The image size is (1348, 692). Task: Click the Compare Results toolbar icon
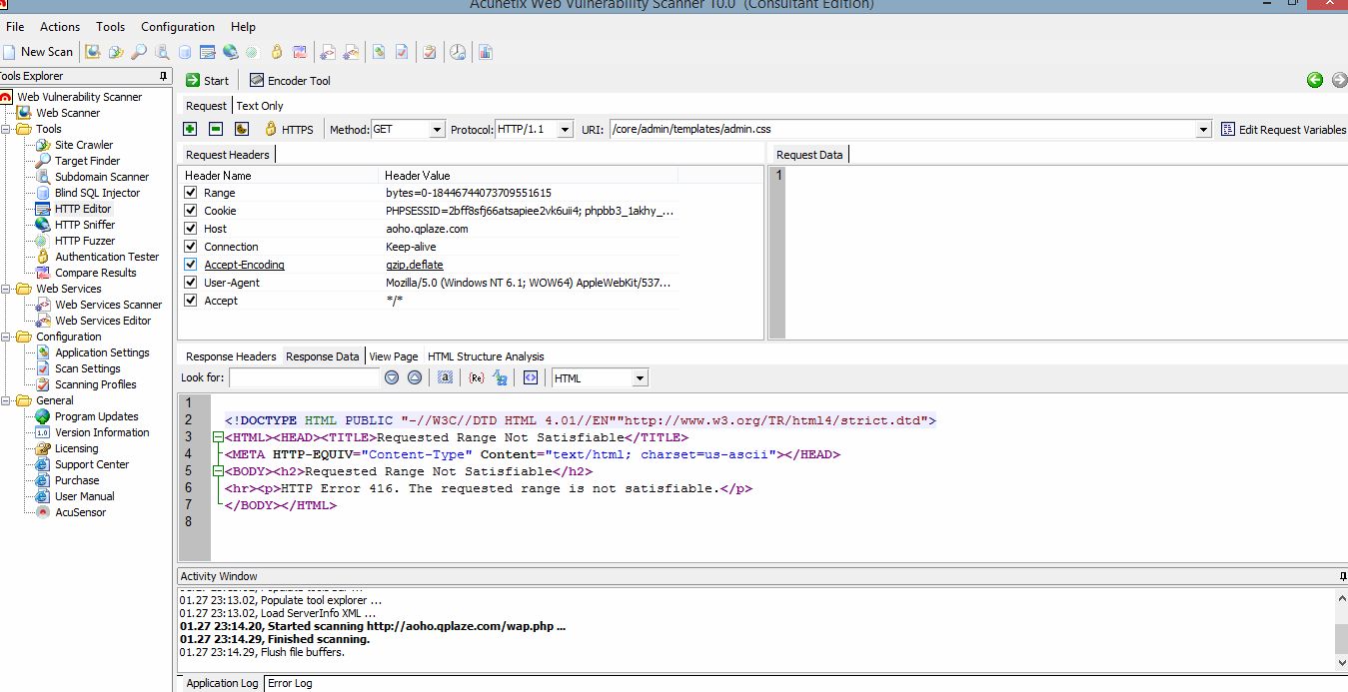tap(298, 52)
